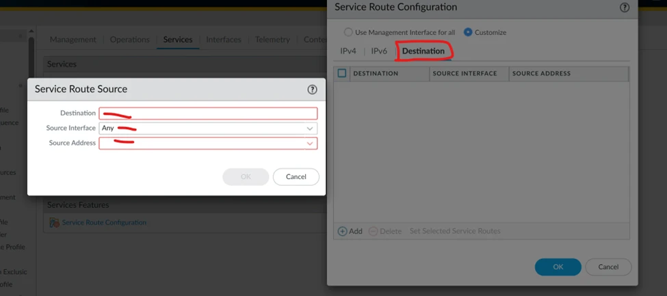Expand the Source Interface dropdown

pos(310,129)
